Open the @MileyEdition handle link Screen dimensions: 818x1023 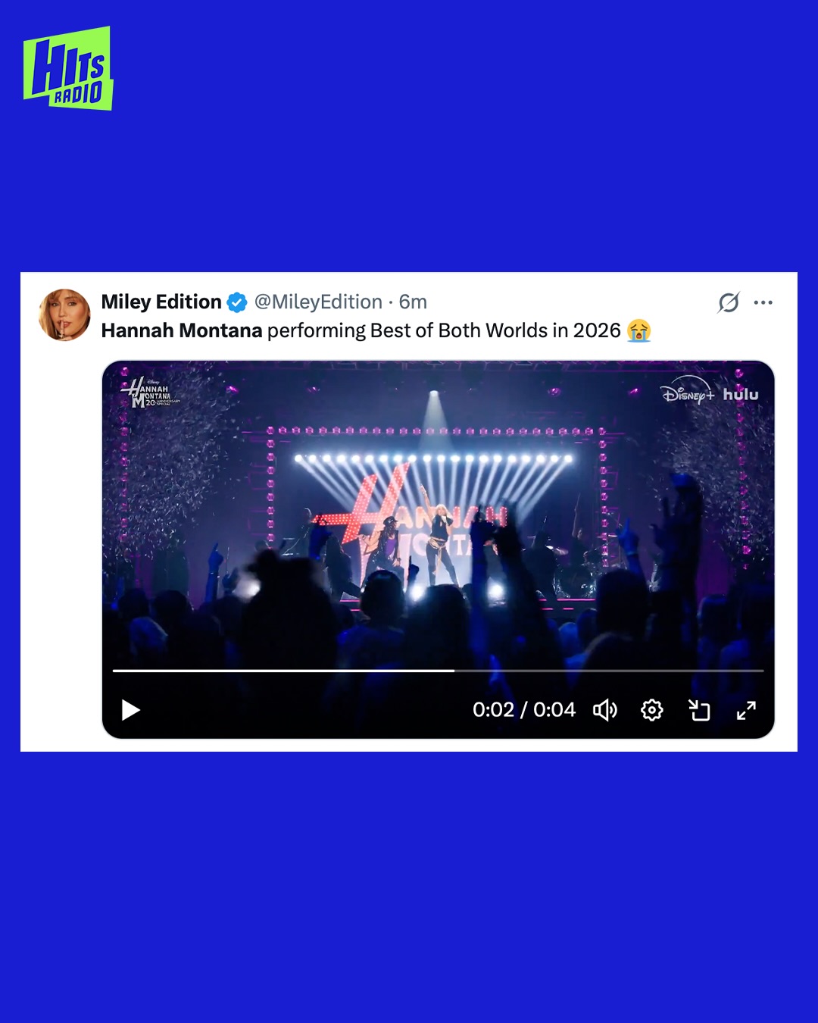tap(318, 302)
